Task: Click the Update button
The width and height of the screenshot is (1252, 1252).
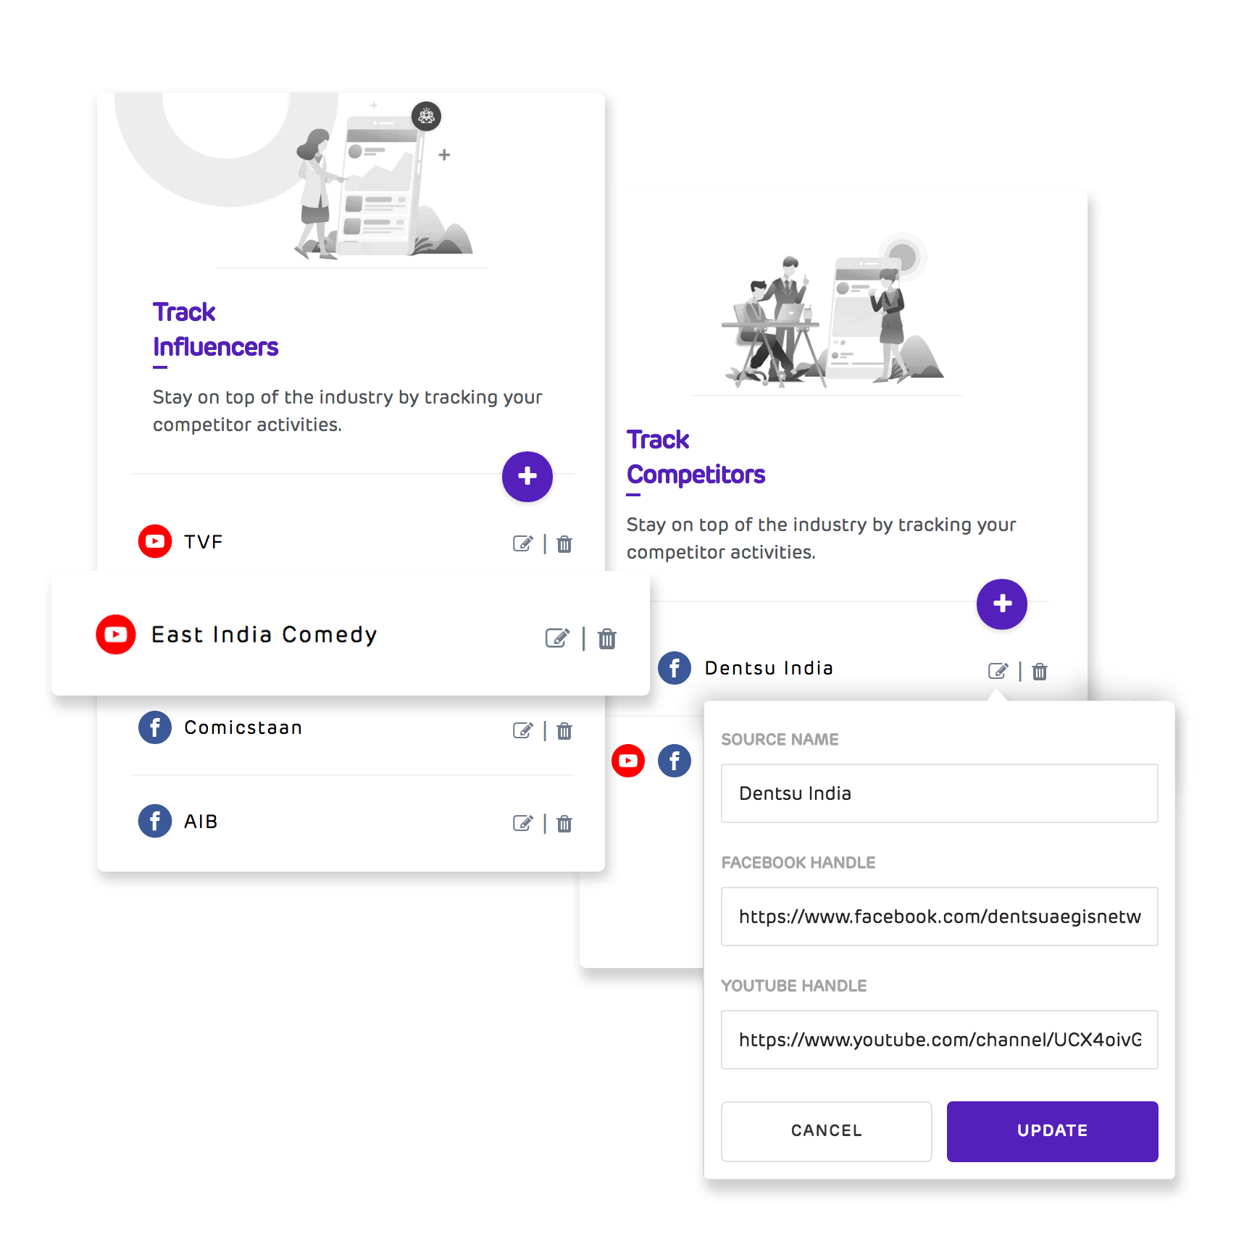Action: (1052, 1131)
